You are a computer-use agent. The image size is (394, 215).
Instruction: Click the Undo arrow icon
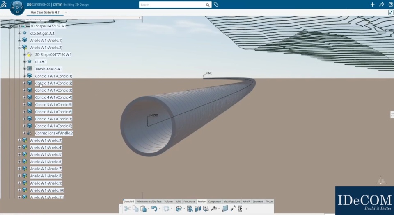coord(154,208)
